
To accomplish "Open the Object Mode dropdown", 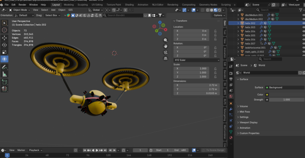I will 19,10.
